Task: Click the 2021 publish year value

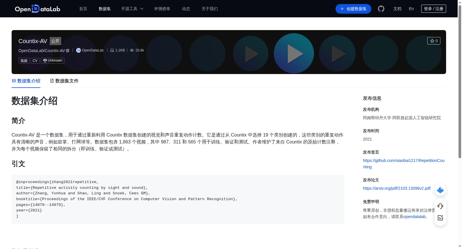Action: pyautogui.click(x=367, y=139)
